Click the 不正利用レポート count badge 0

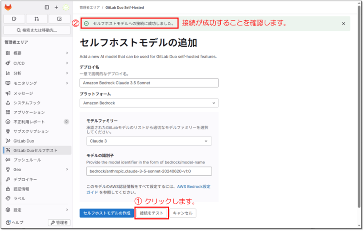point(66,122)
